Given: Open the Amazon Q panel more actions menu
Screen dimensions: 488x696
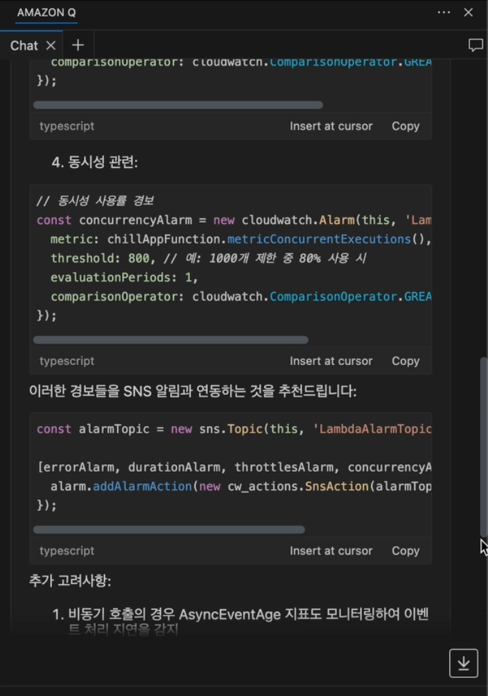Looking at the screenshot, I should 444,12.
